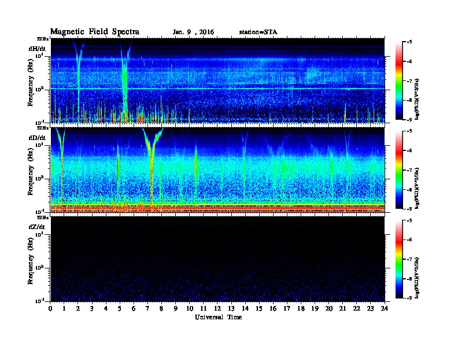Click the "Universal Time" axis label
The height and width of the screenshot is (354, 458).
coord(218,317)
